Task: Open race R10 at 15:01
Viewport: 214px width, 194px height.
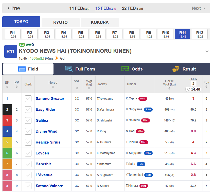Action: pos(166,34)
